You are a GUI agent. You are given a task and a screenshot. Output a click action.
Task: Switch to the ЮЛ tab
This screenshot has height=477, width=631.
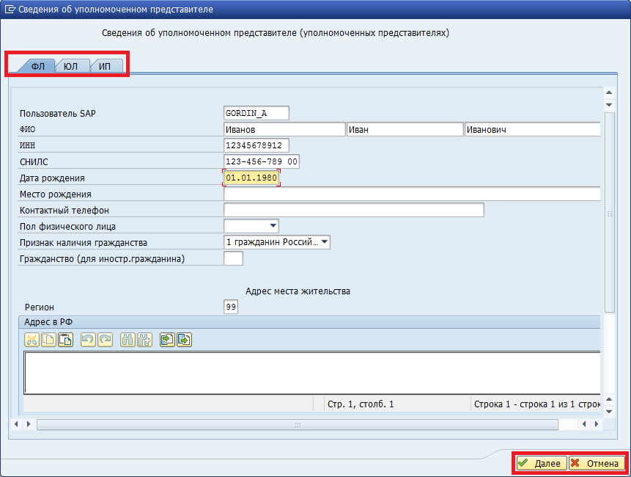point(72,66)
